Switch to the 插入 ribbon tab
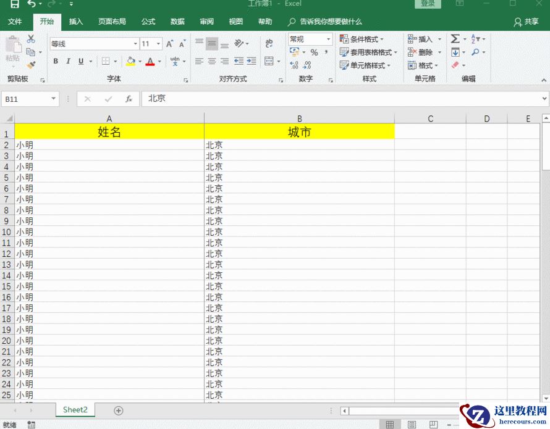This screenshot has height=429, width=550. (76, 22)
